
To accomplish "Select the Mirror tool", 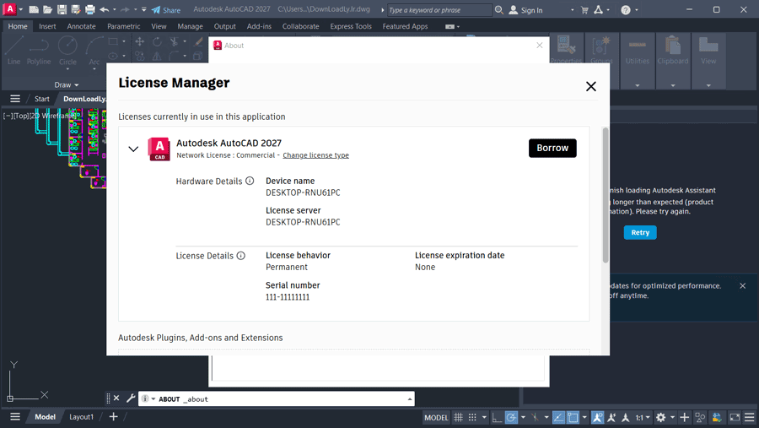I will click(157, 57).
